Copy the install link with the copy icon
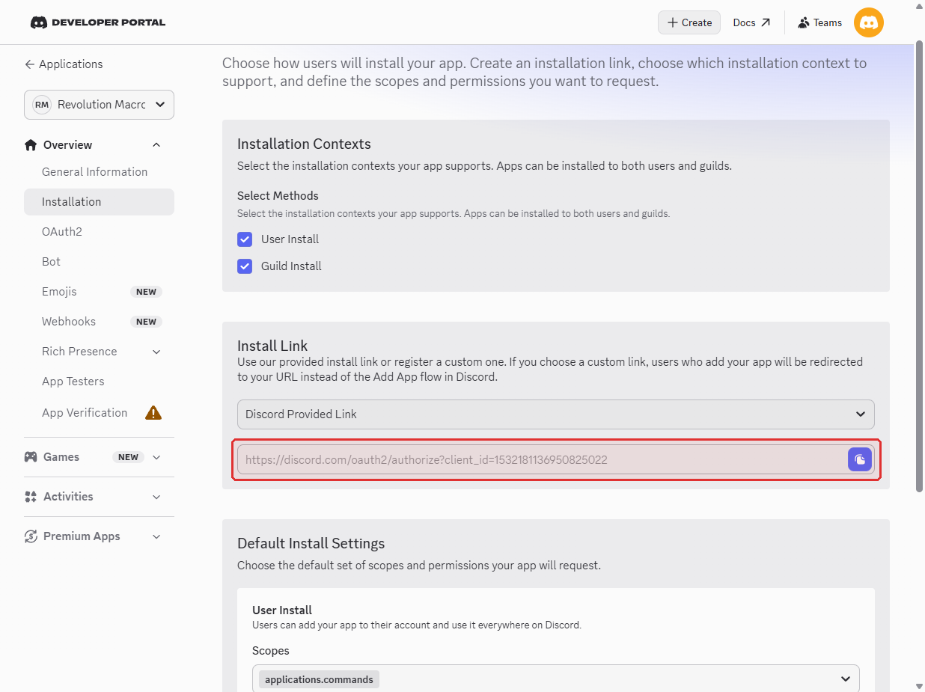The width and height of the screenshot is (925, 692). click(860, 459)
